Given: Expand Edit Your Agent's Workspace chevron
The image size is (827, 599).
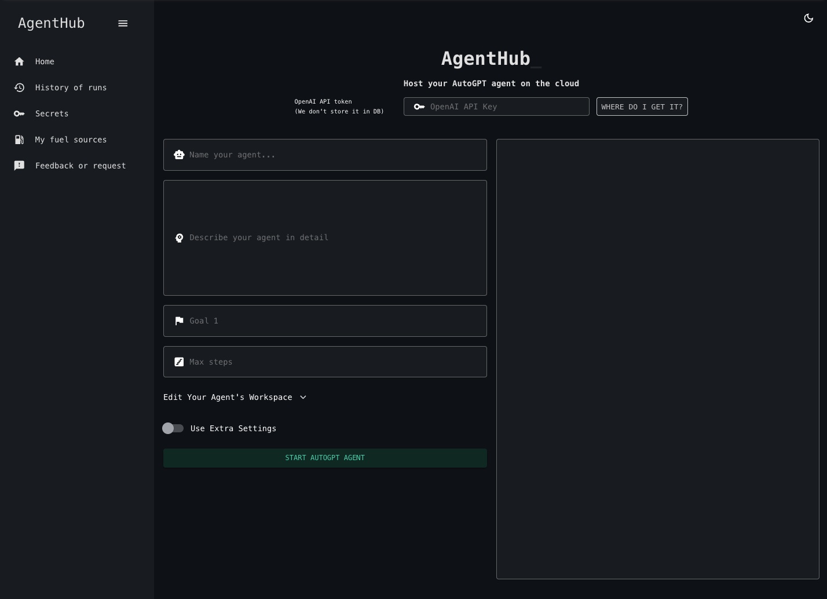Looking at the screenshot, I should (303, 397).
